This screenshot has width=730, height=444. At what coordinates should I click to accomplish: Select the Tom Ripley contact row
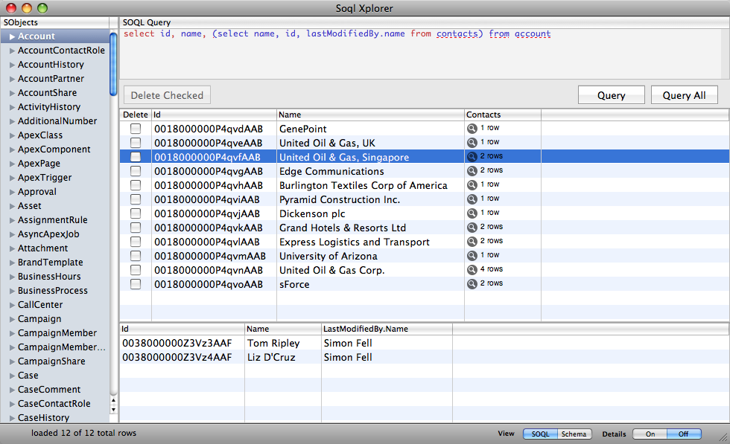(x=424, y=343)
